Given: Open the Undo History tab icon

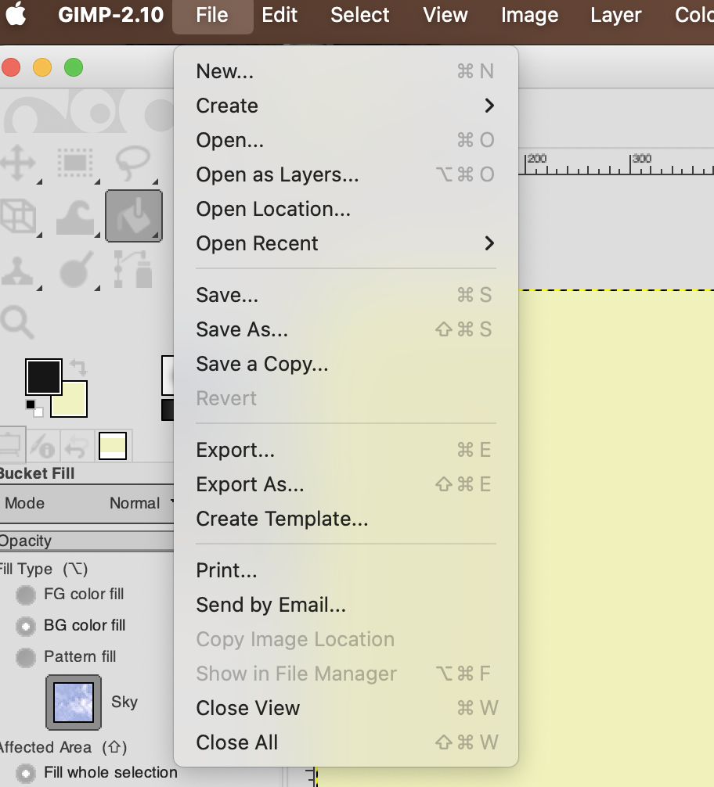Looking at the screenshot, I should [x=77, y=446].
